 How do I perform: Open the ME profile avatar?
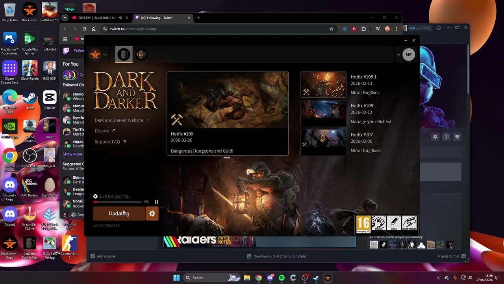[408, 55]
